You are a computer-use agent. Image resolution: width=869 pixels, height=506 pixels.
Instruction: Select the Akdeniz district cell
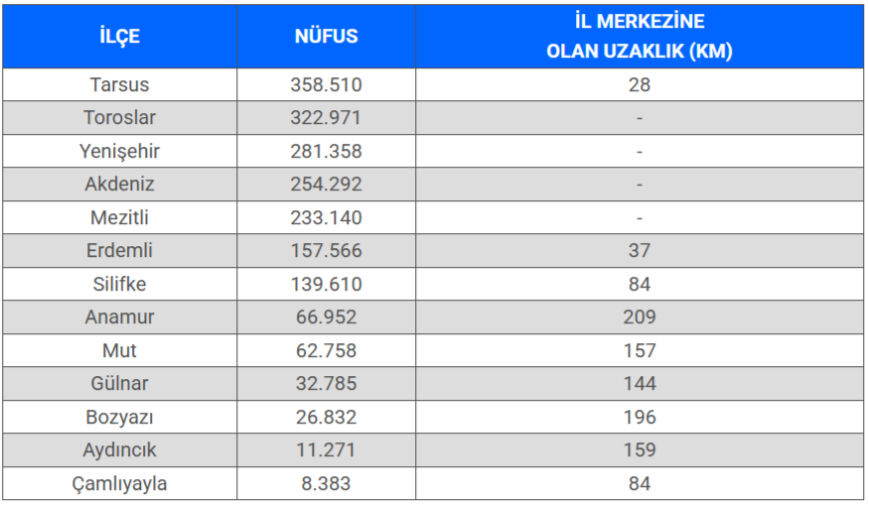point(120,184)
